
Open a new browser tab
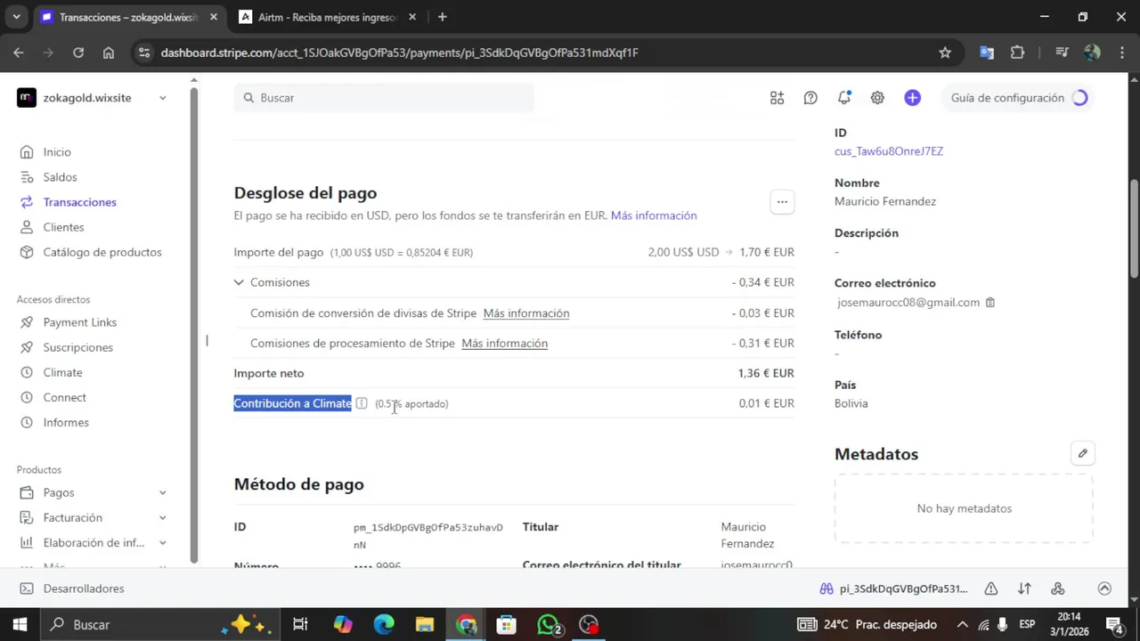443,17
